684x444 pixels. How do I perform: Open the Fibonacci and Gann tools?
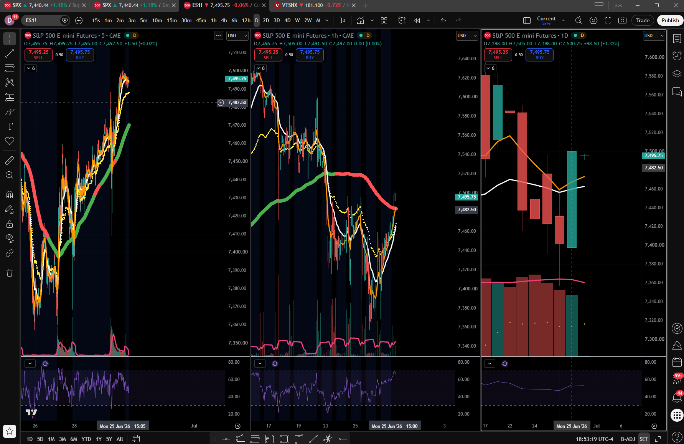(x=10, y=68)
